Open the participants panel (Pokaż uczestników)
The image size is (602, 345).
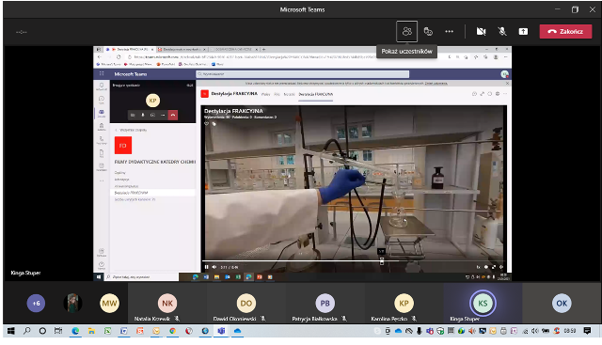406,31
